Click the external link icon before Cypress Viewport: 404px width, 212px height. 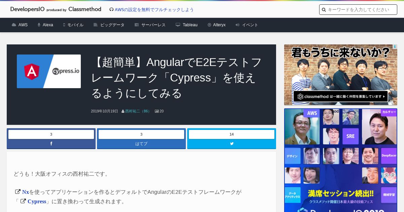[23, 201]
